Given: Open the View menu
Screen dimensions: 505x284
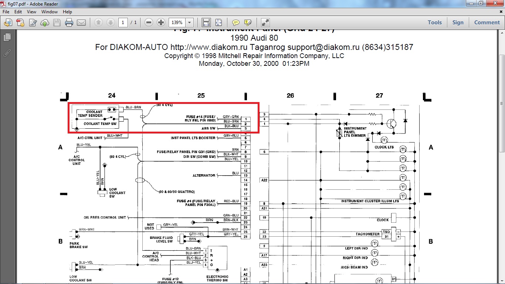Looking at the screenshot, I should coord(31,12).
